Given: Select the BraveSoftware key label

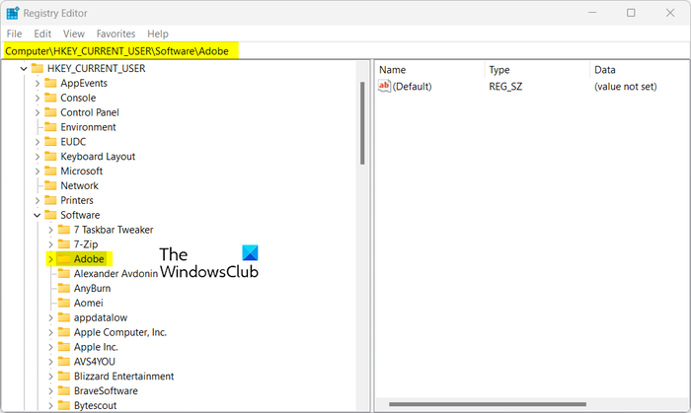Looking at the screenshot, I should tap(106, 390).
